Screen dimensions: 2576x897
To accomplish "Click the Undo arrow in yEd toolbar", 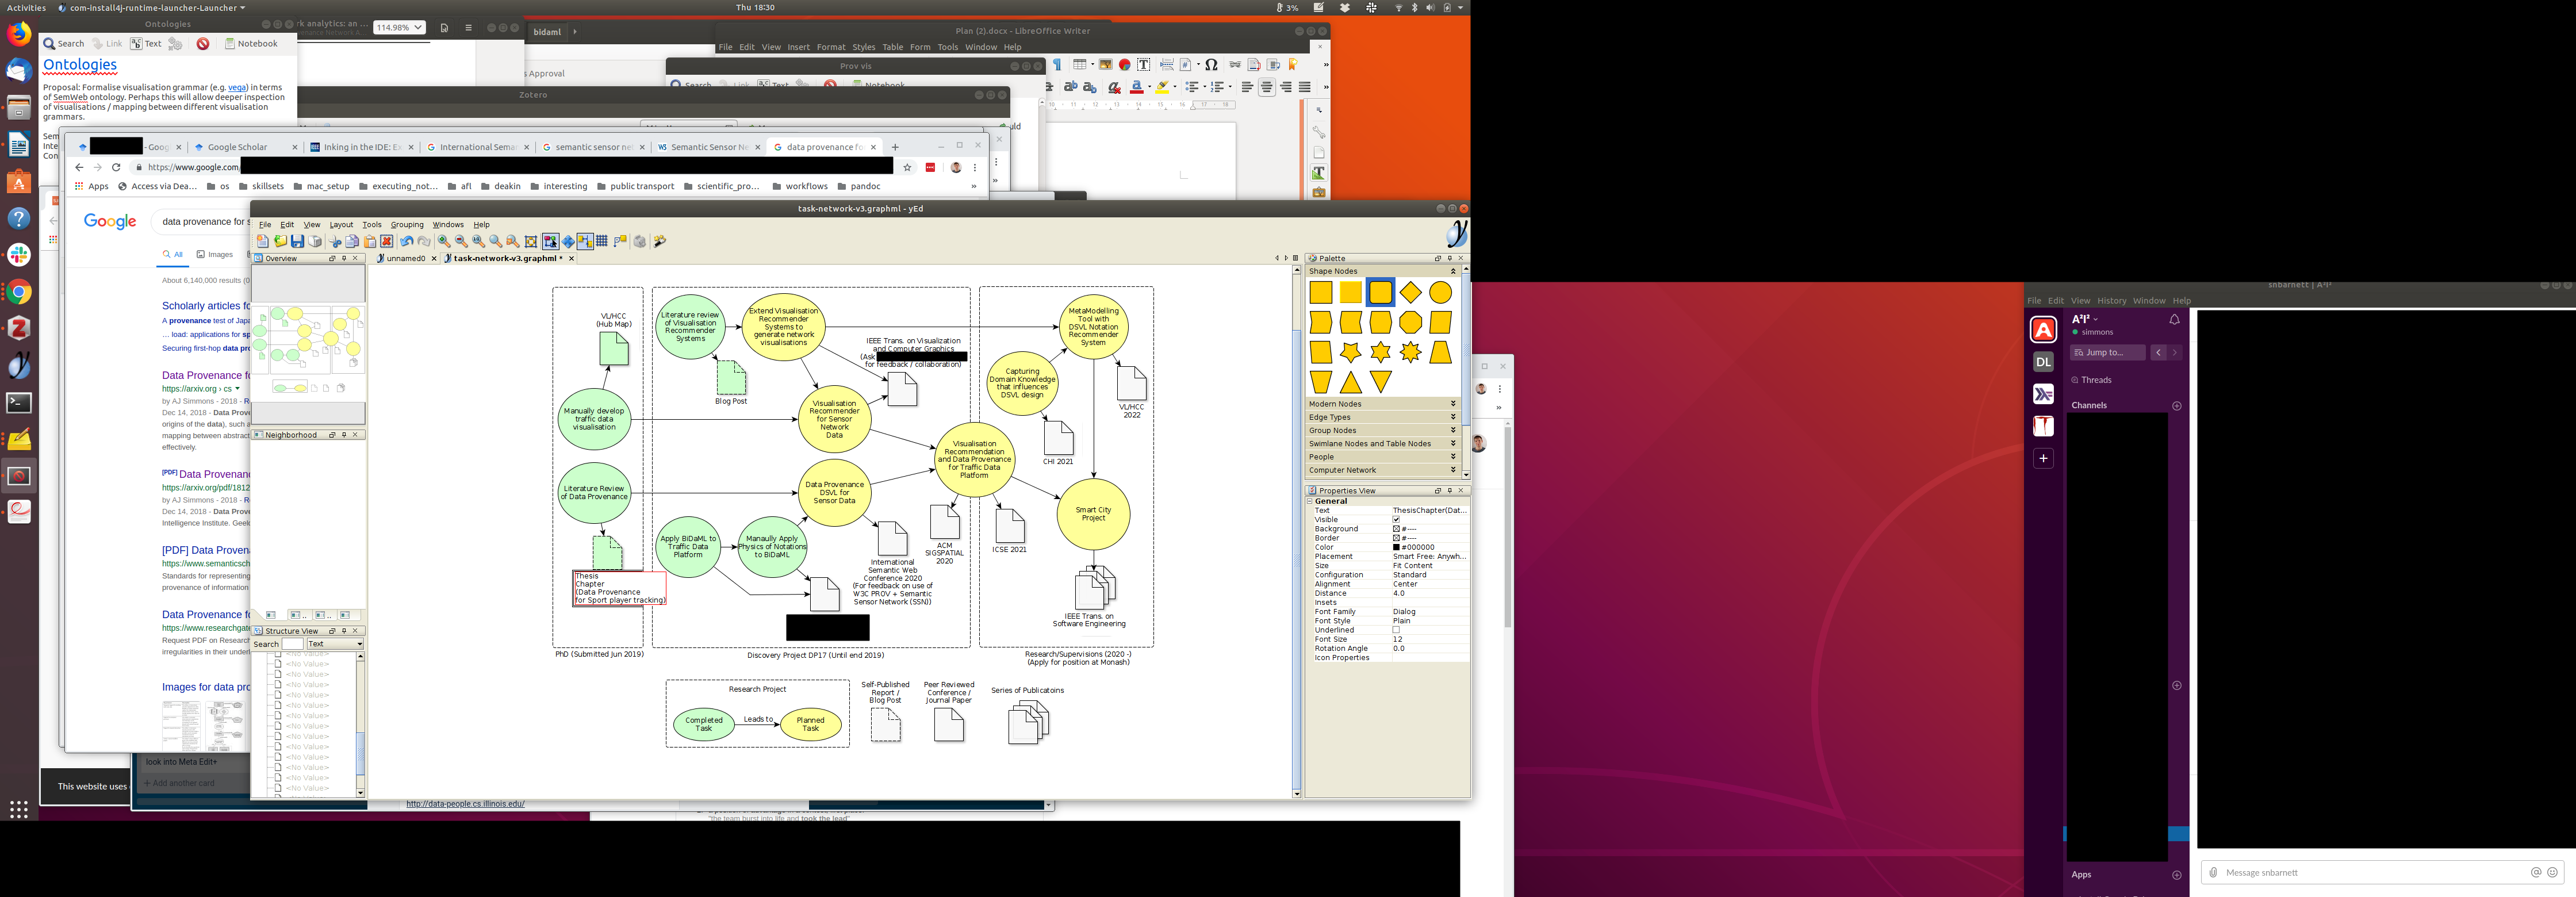I will point(406,241).
